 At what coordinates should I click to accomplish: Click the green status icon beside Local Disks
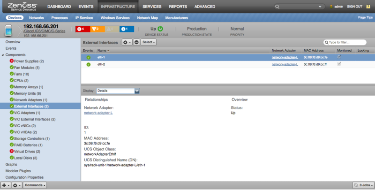point(11,158)
